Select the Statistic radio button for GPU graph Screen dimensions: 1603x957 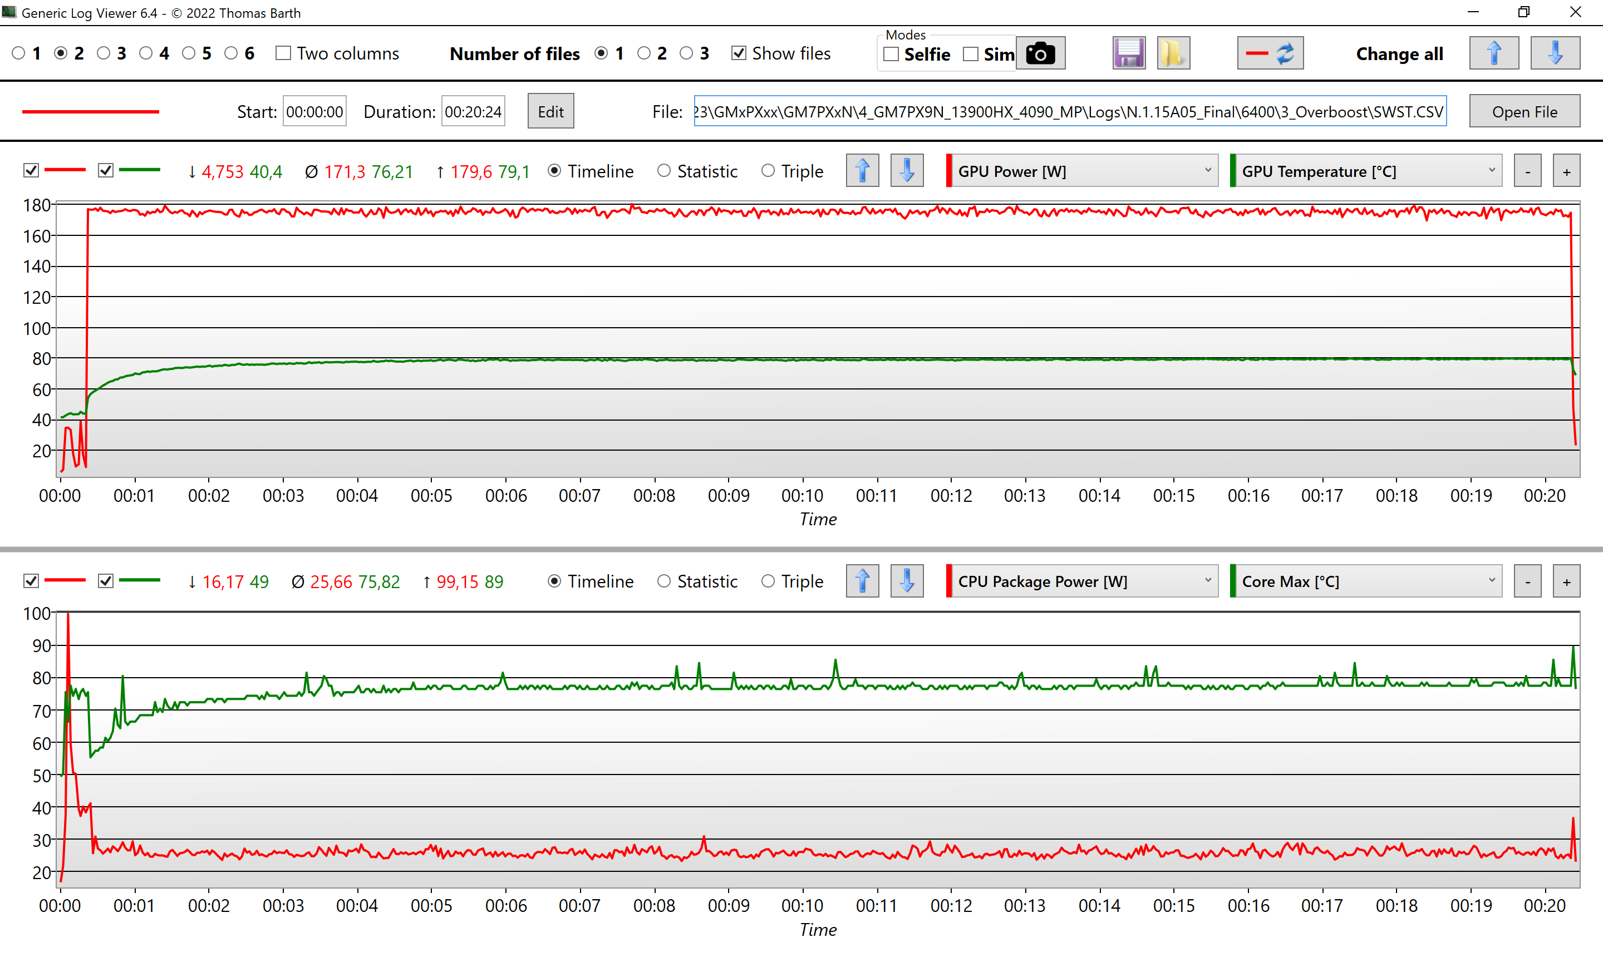[x=663, y=172]
